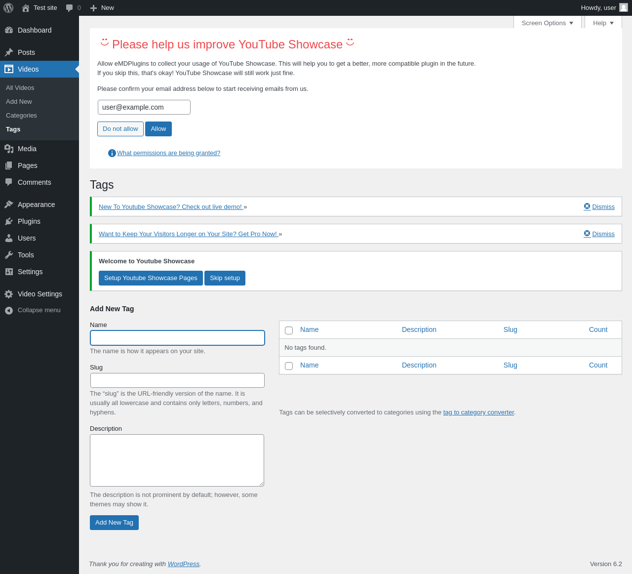
Task: Click the Add New Tag button
Action: click(x=114, y=523)
